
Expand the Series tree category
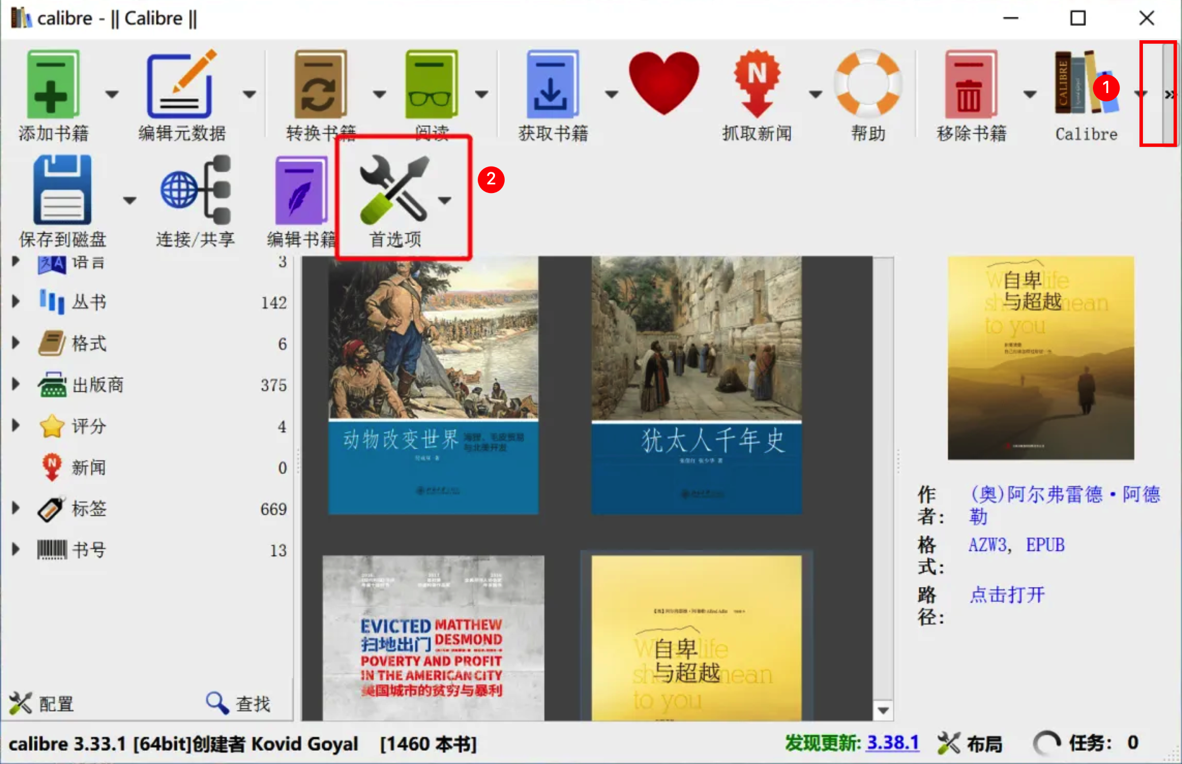16,302
